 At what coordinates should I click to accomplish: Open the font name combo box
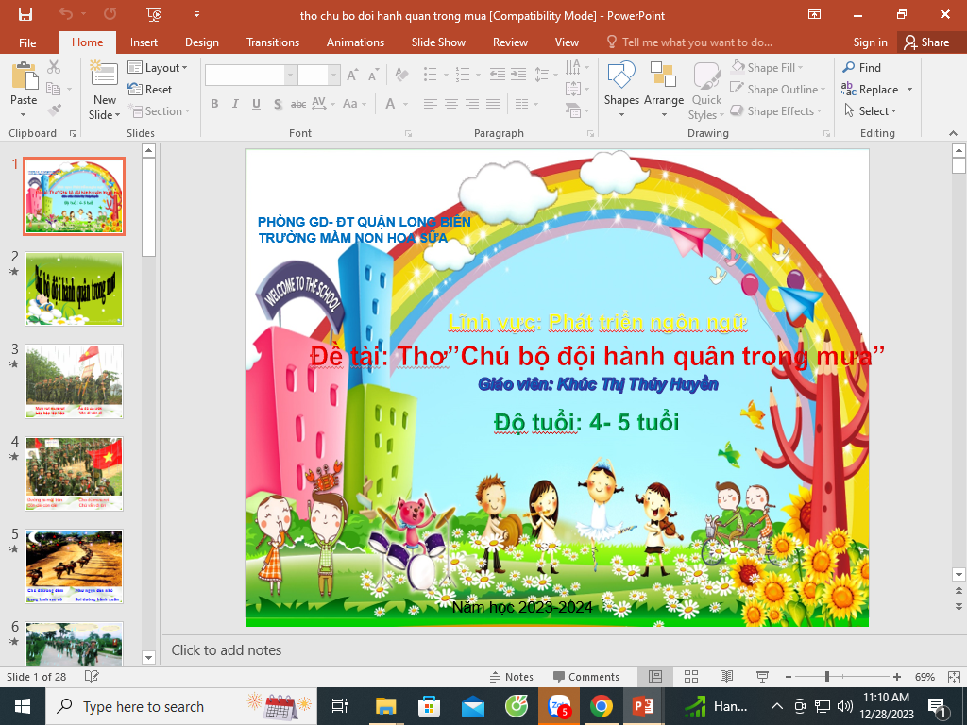pyautogui.click(x=250, y=76)
